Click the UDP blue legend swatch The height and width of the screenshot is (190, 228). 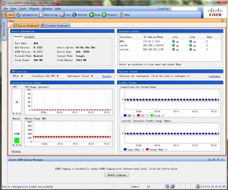point(125,115)
